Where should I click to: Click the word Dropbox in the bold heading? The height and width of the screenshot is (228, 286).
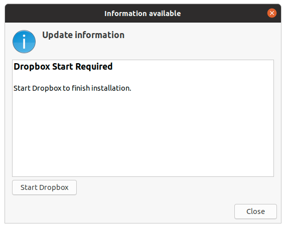point(32,67)
